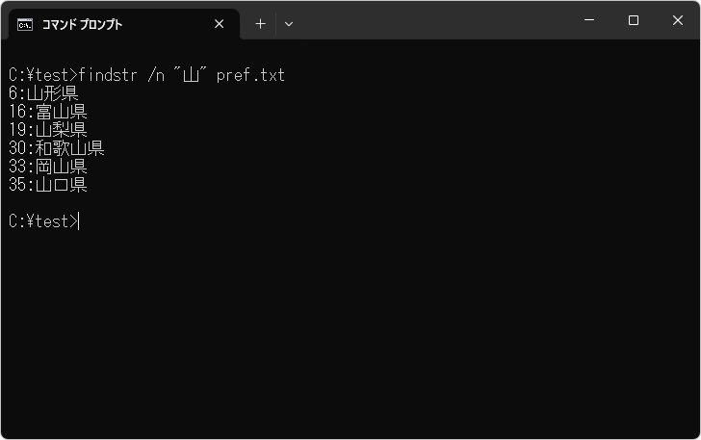Click the word findstr in the command line
The width and height of the screenshot is (701, 440).
click(x=109, y=75)
